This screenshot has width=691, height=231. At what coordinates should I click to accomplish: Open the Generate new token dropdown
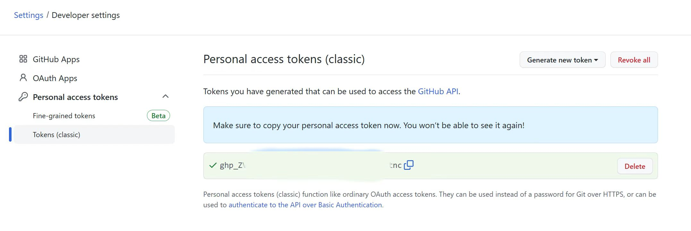point(562,60)
